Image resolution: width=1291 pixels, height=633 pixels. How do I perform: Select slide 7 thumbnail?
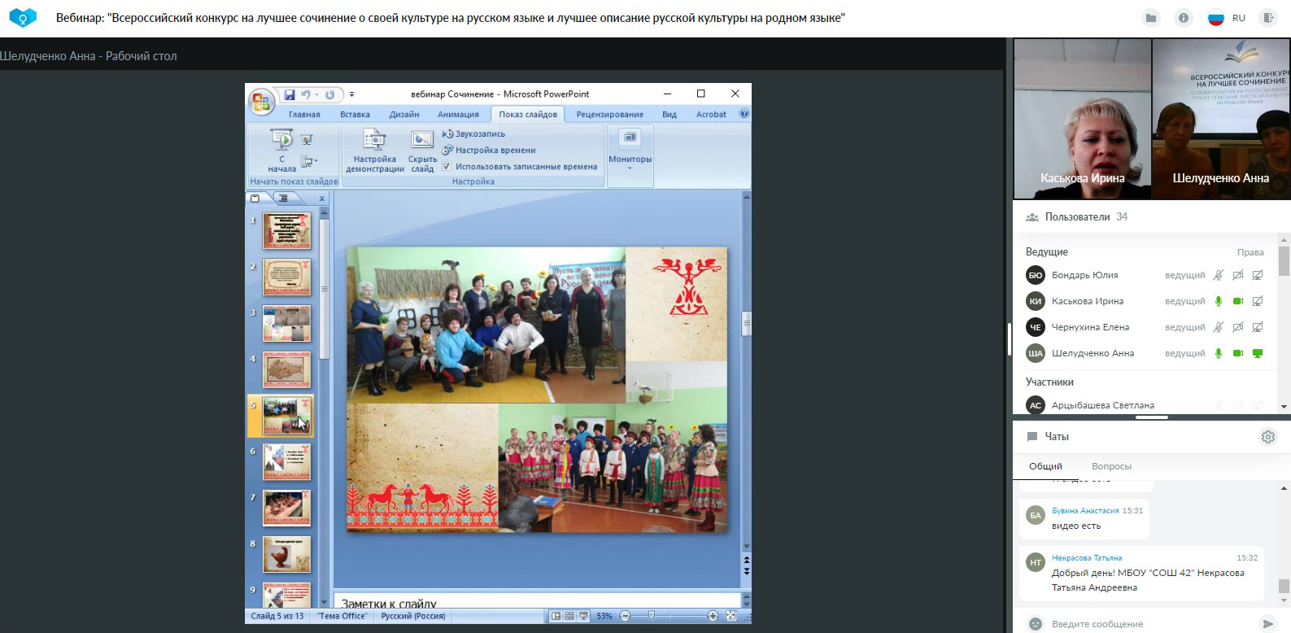coord(286,509)
